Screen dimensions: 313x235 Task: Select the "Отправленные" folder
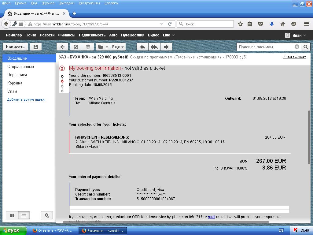click(x=20, y=66)
